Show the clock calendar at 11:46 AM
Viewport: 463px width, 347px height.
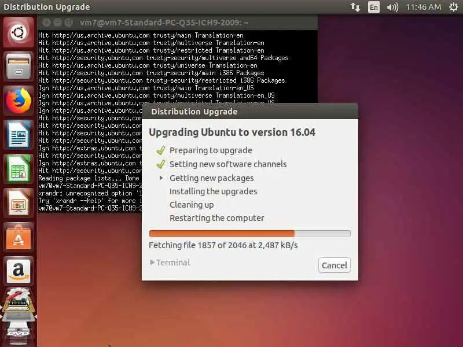click(x=424, y=7)
